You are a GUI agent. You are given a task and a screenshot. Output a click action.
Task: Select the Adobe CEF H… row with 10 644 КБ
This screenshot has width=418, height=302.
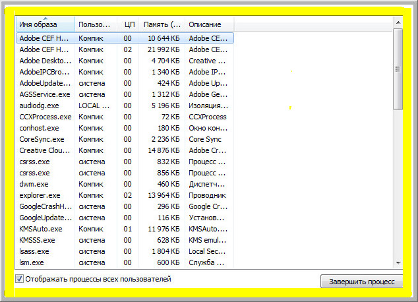pyautogui.click(x=125, y=38)
